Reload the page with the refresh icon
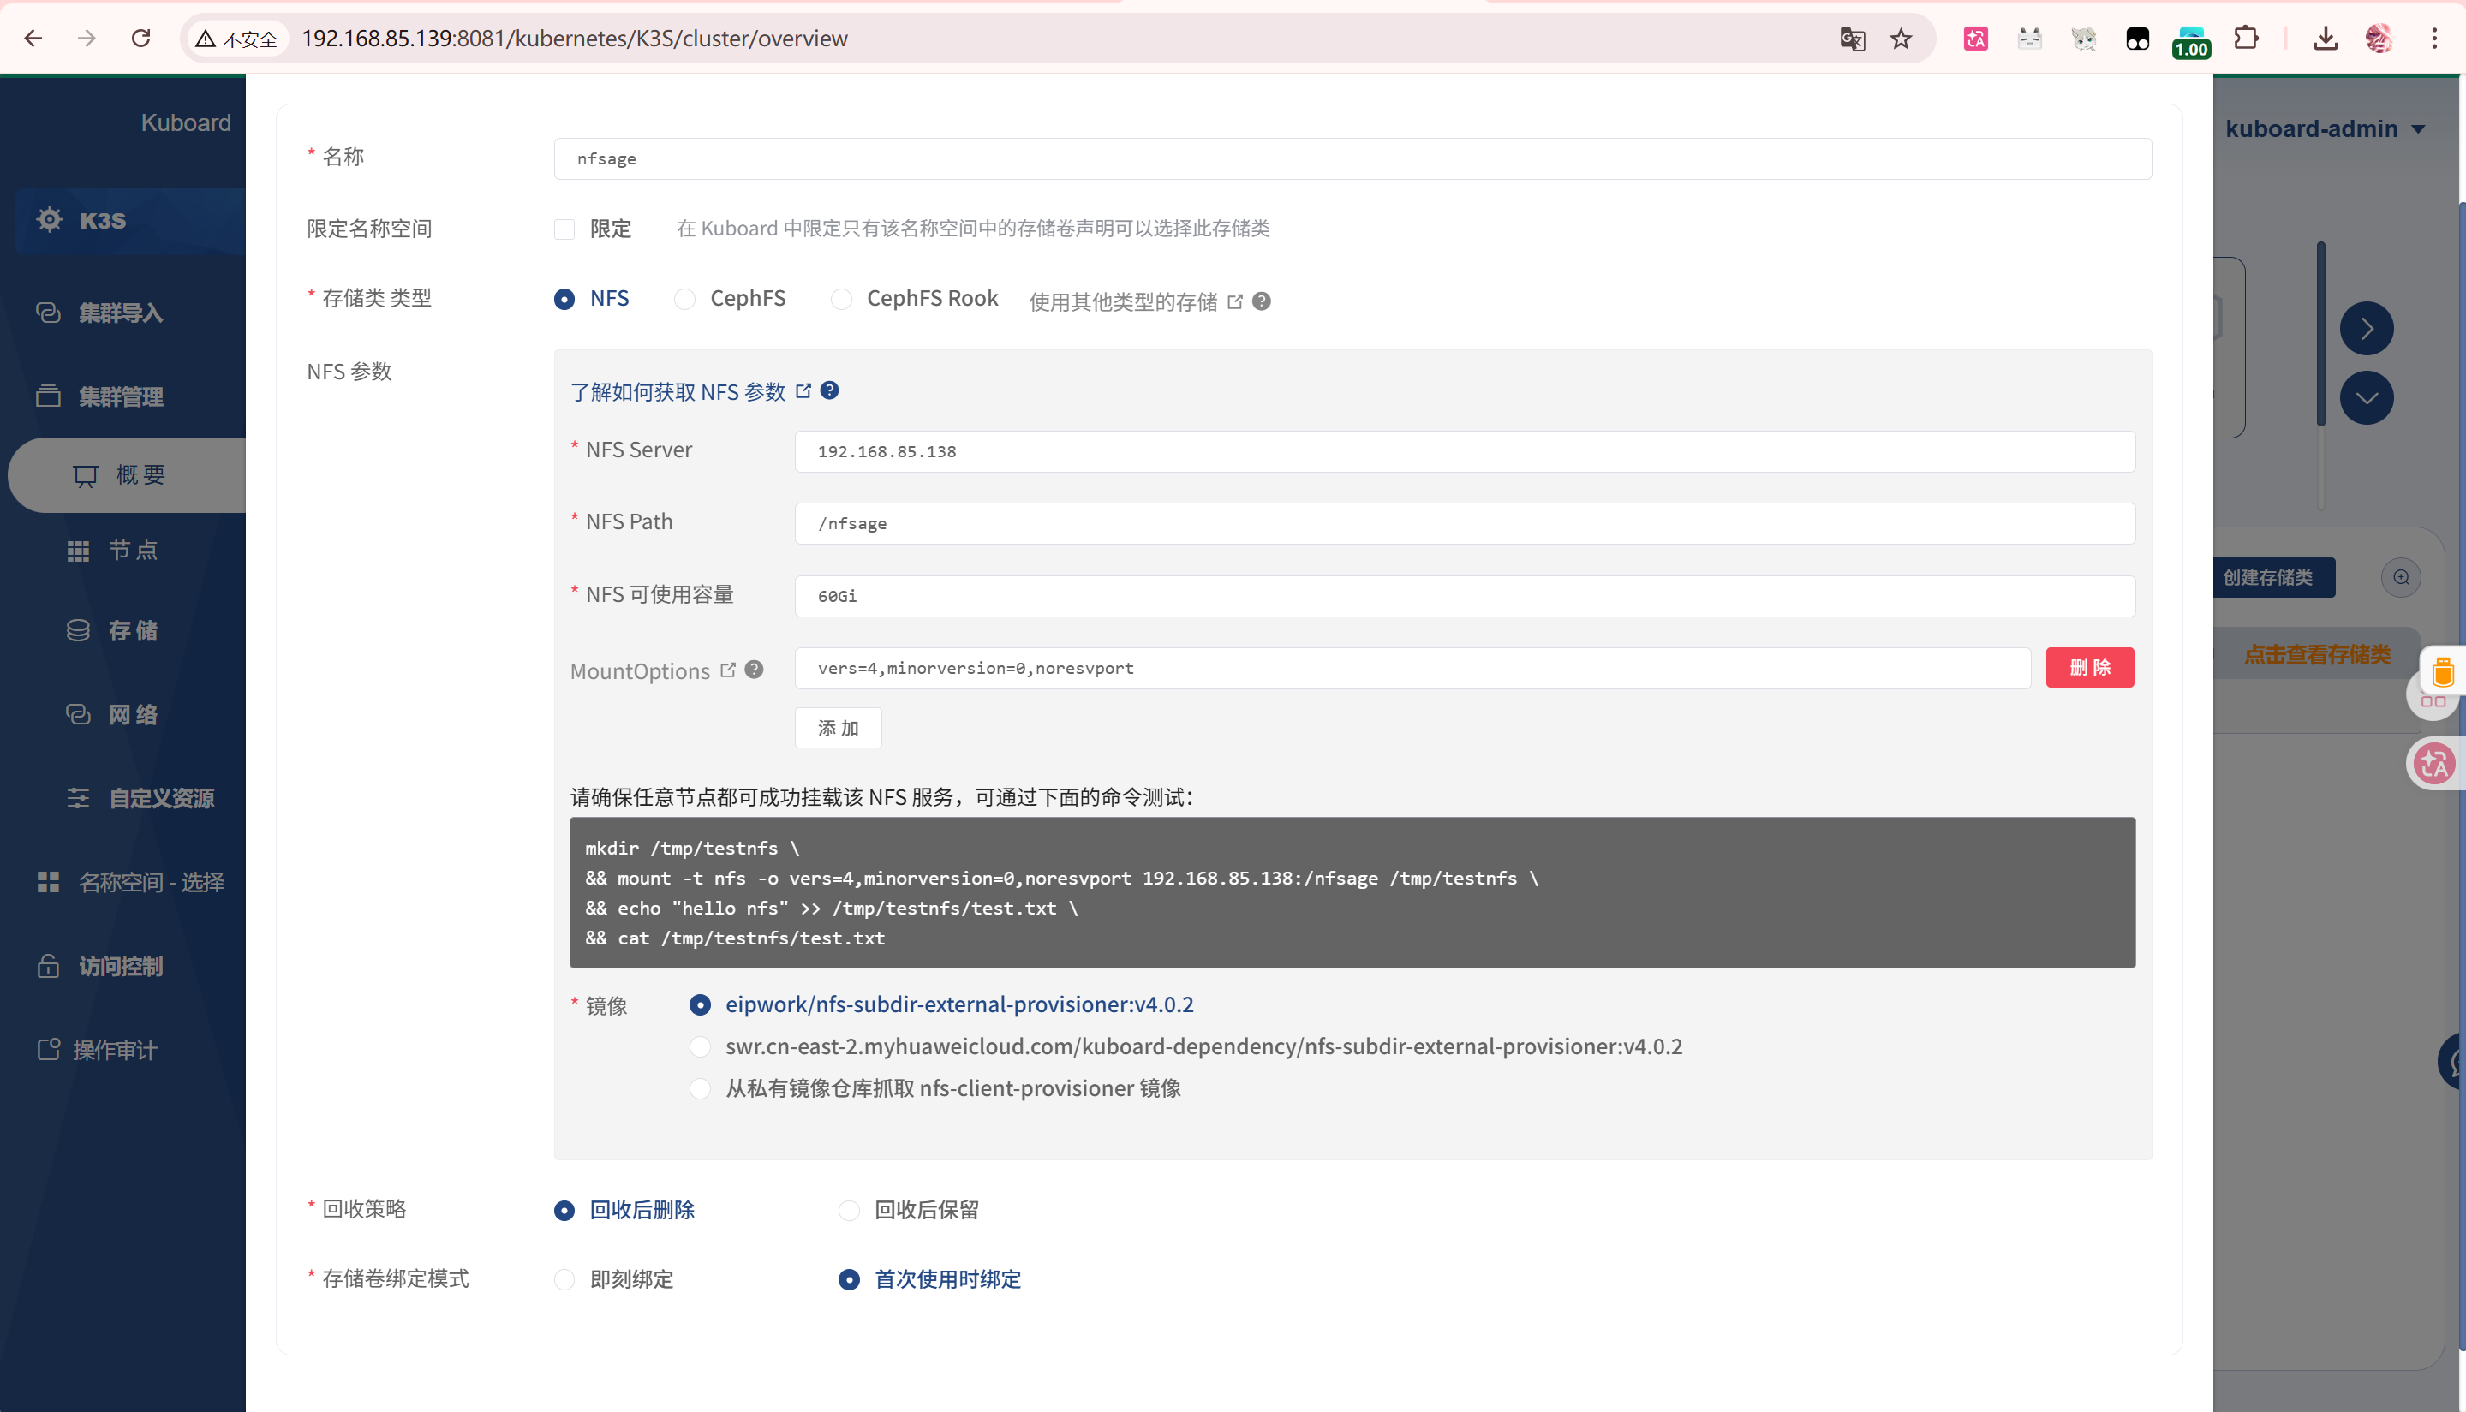This screenshot has height=1412, width=2466. click(140, 39)
